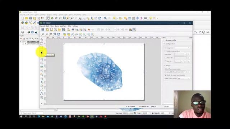Click the map item on the layout canvas

coord(104,72)
